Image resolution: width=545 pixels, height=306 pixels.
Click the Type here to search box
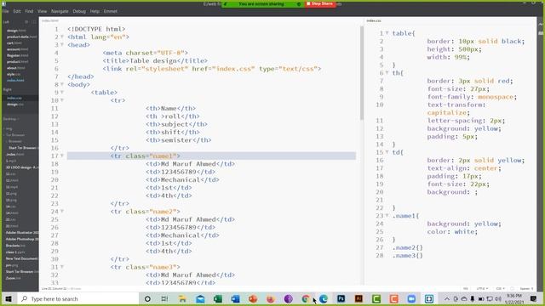click(x=77, y=298)
